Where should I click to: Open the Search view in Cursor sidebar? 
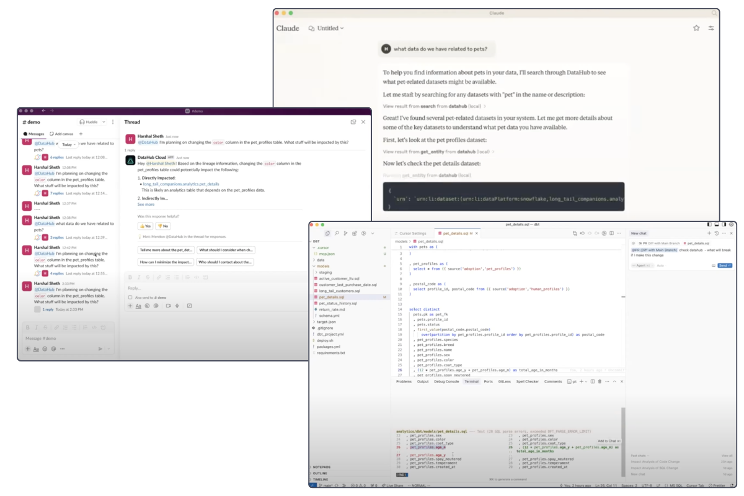(x=337, y=233)
